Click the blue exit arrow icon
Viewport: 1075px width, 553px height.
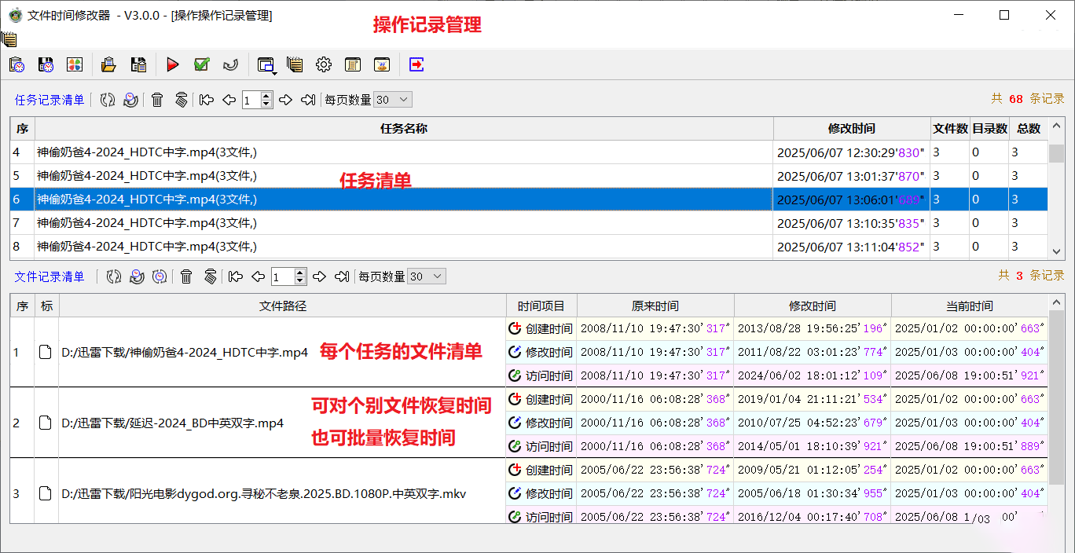[416, 64]
